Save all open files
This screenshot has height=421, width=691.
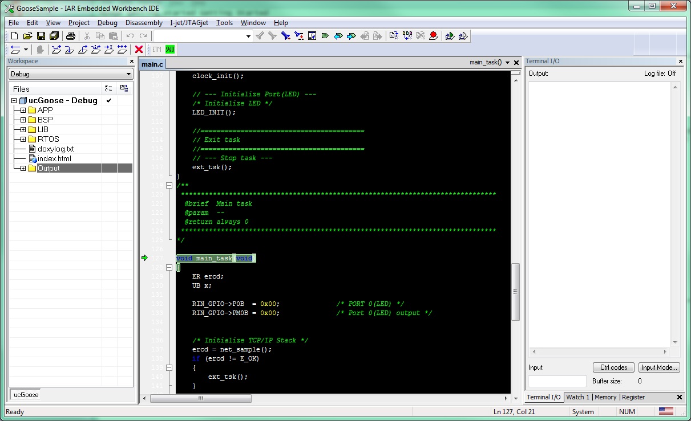pyautogui.click(x=54, y=36)
